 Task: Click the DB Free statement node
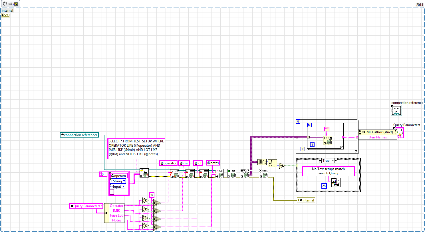(263, 174)
